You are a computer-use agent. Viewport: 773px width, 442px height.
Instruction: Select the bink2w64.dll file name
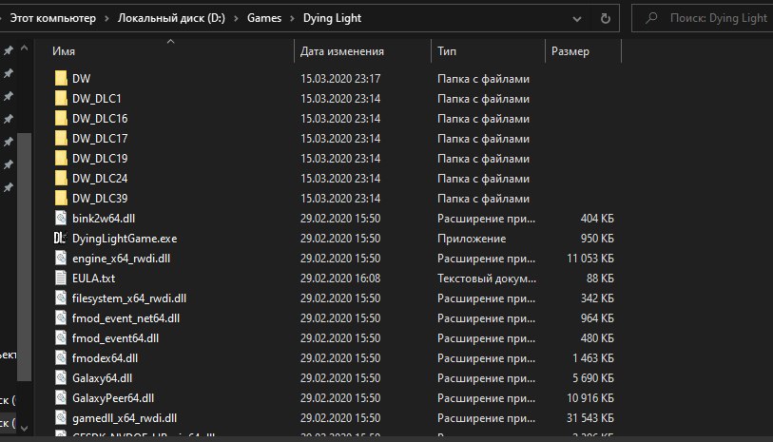104,219
